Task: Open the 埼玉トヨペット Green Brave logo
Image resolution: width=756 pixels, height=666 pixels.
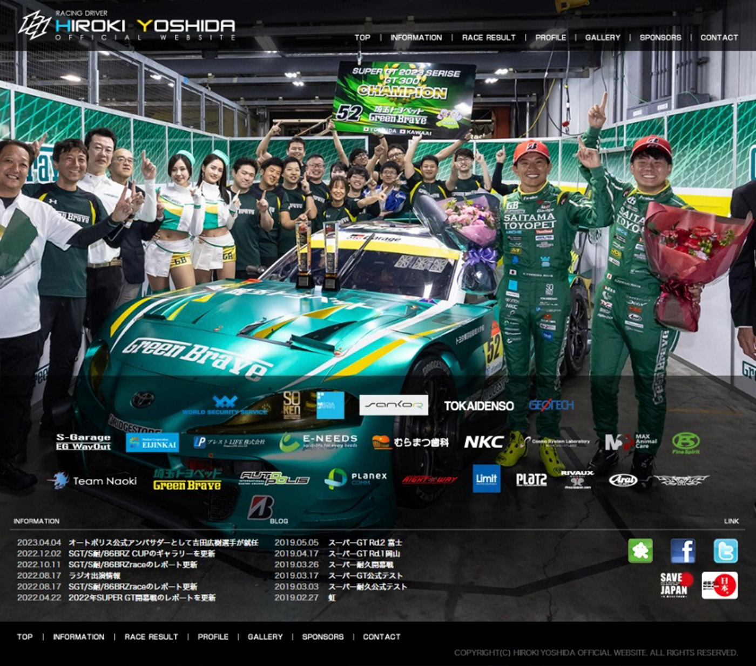Action: tap(187, 479)
